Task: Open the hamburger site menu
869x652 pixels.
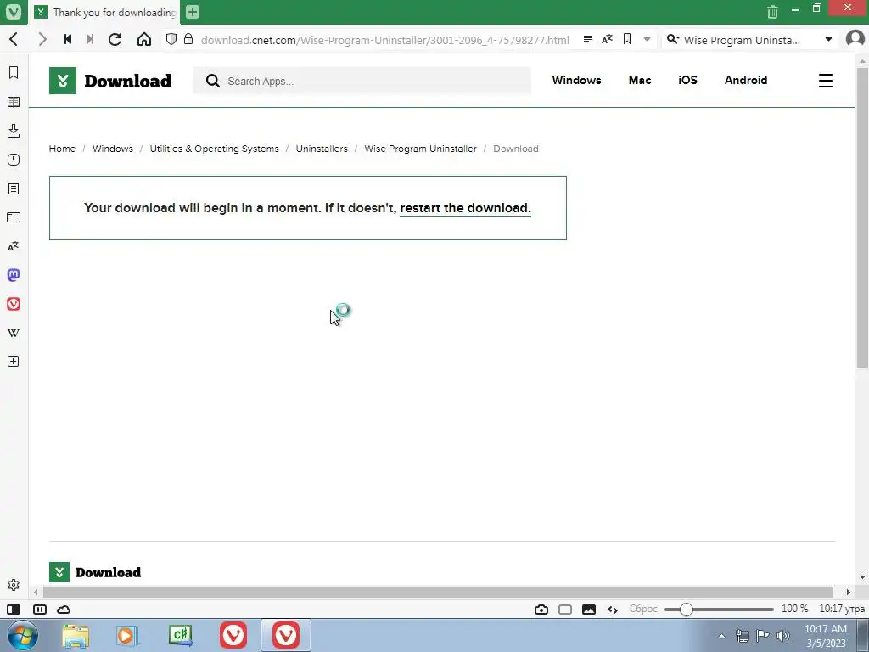Action: (826, 81)
